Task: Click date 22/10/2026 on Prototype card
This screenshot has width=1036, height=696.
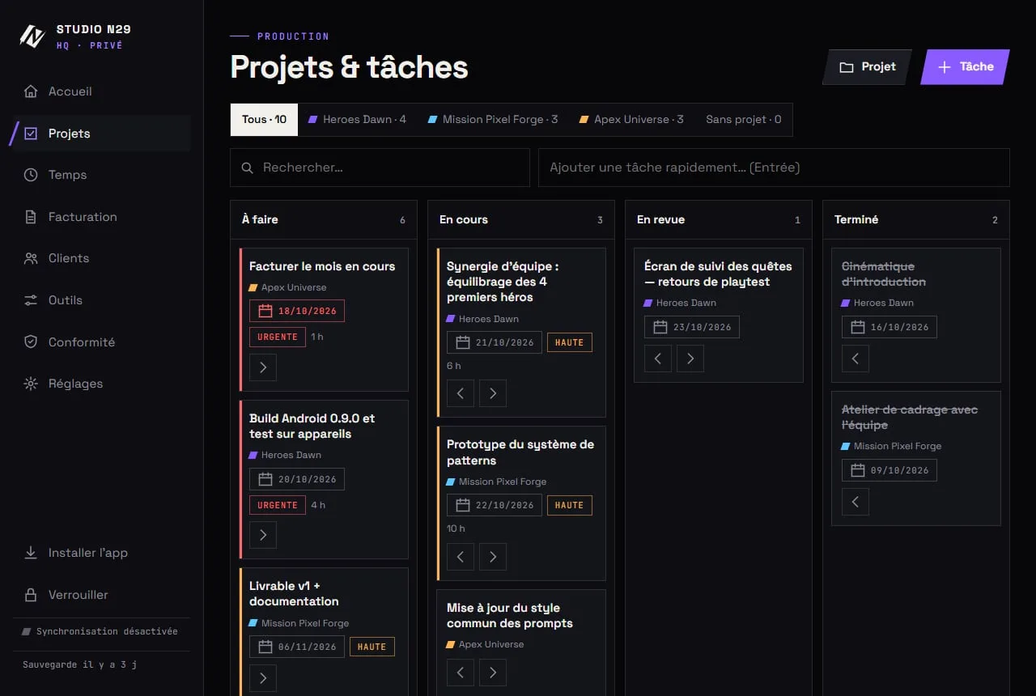Action: [495, 505]
